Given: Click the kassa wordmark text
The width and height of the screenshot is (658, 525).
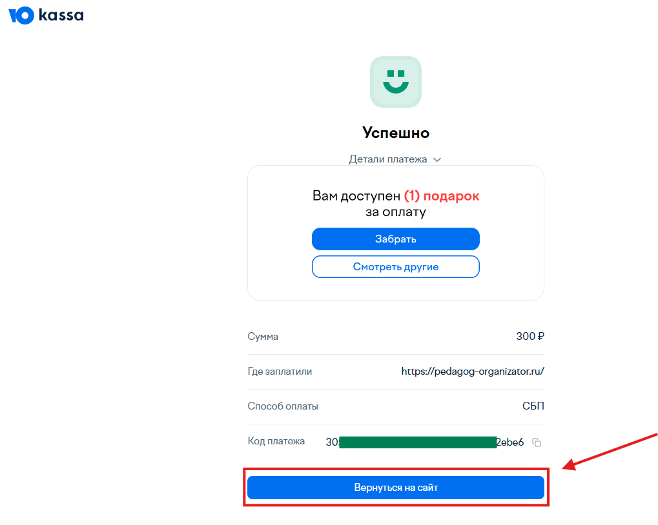Looking at the screenshot, I should coord(61,15).
